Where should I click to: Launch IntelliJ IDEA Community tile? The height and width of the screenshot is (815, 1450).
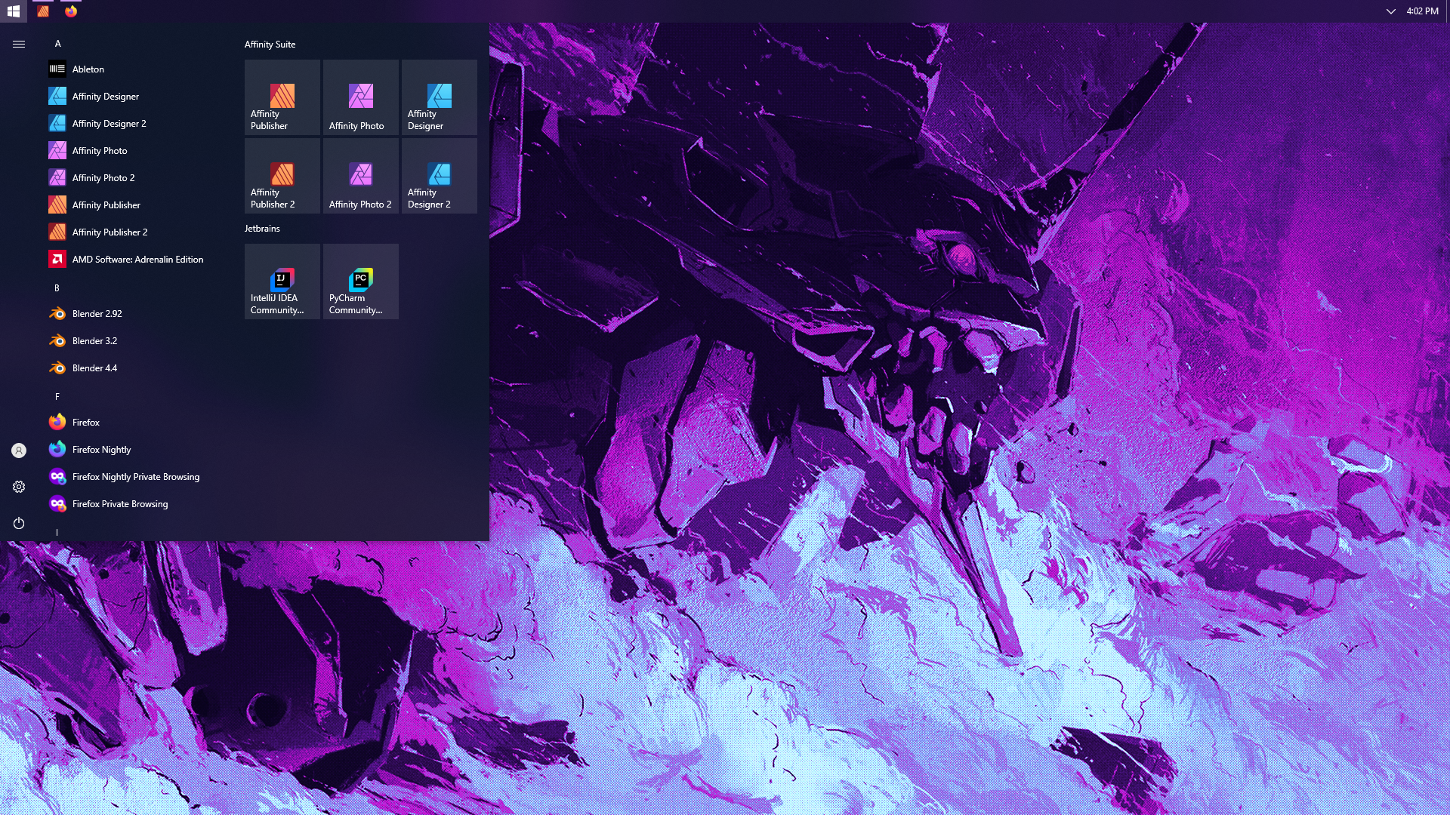pyautogui.click(x=282, y=281)
